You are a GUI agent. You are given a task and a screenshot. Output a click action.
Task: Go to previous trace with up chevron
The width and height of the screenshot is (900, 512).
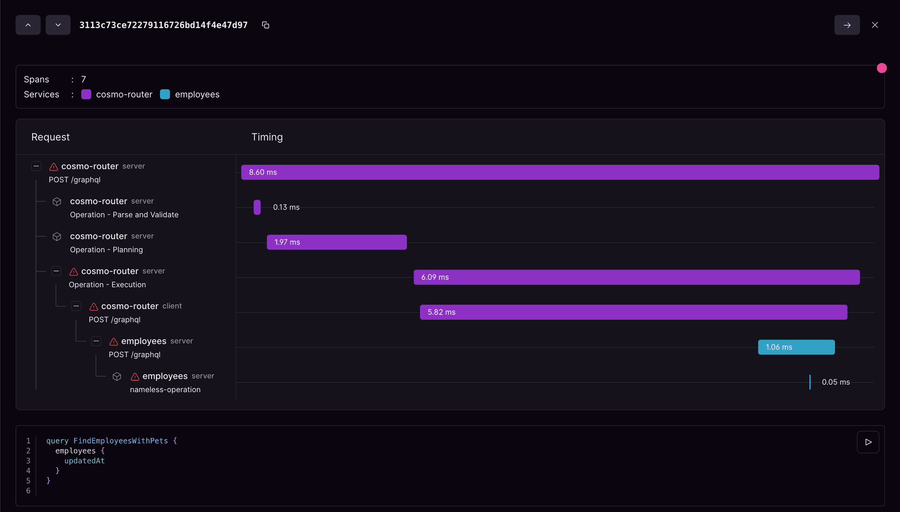click(28, 25)
